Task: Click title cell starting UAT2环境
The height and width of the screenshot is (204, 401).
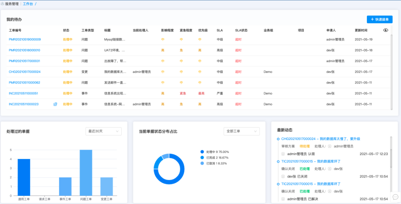Action: pos(115,50)
